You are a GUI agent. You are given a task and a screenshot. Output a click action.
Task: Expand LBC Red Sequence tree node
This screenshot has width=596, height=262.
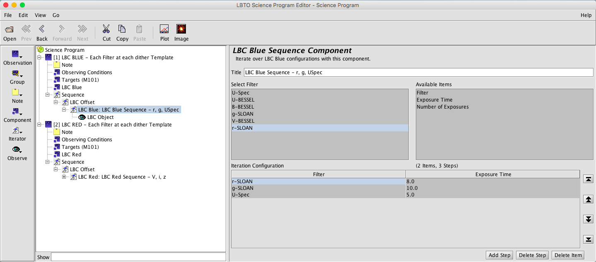64,177
